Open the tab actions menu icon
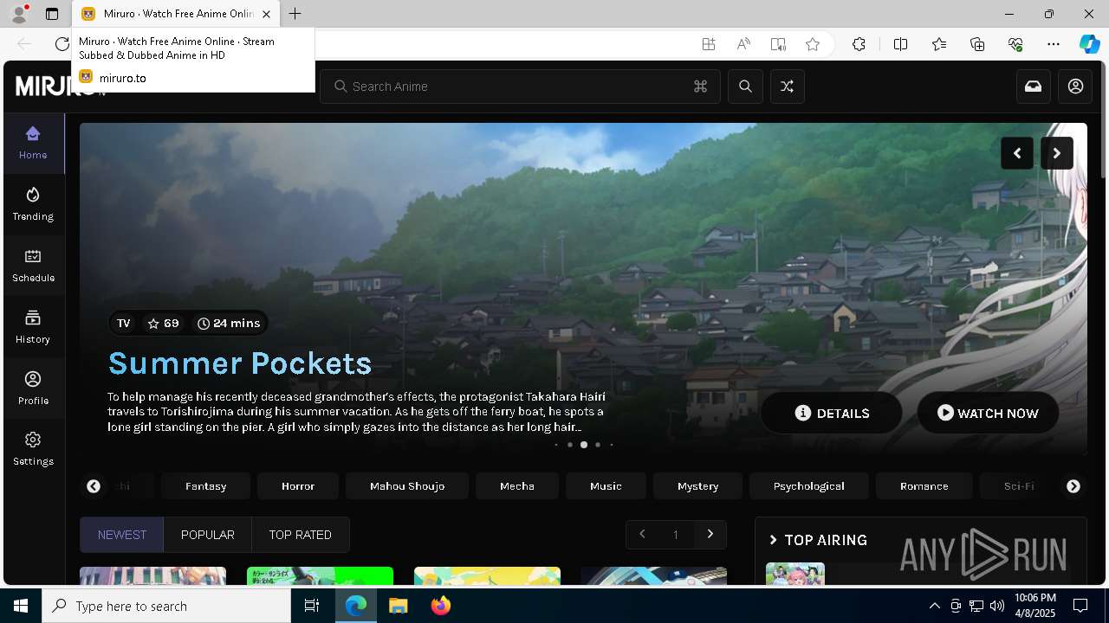The width and height of the screenshot is (1109, 623). click(x=52, y=14)
